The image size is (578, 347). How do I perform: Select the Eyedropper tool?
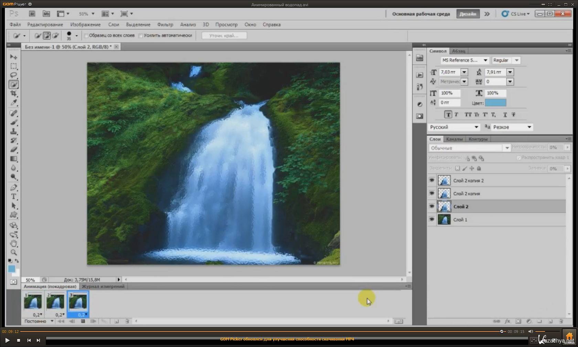coord(13,102)
